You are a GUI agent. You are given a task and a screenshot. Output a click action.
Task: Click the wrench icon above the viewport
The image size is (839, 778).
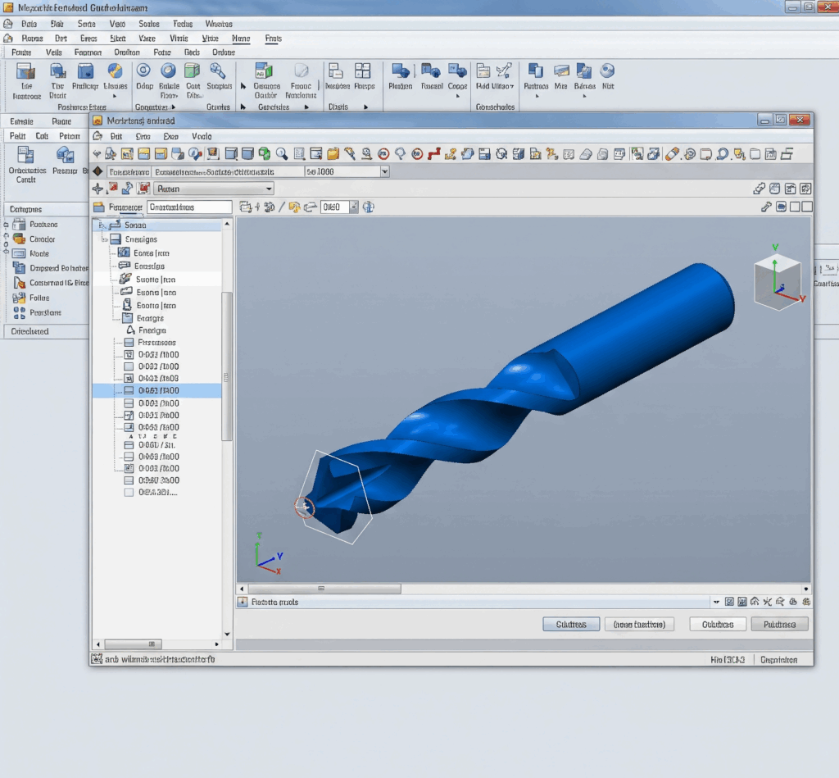(767, 207)
